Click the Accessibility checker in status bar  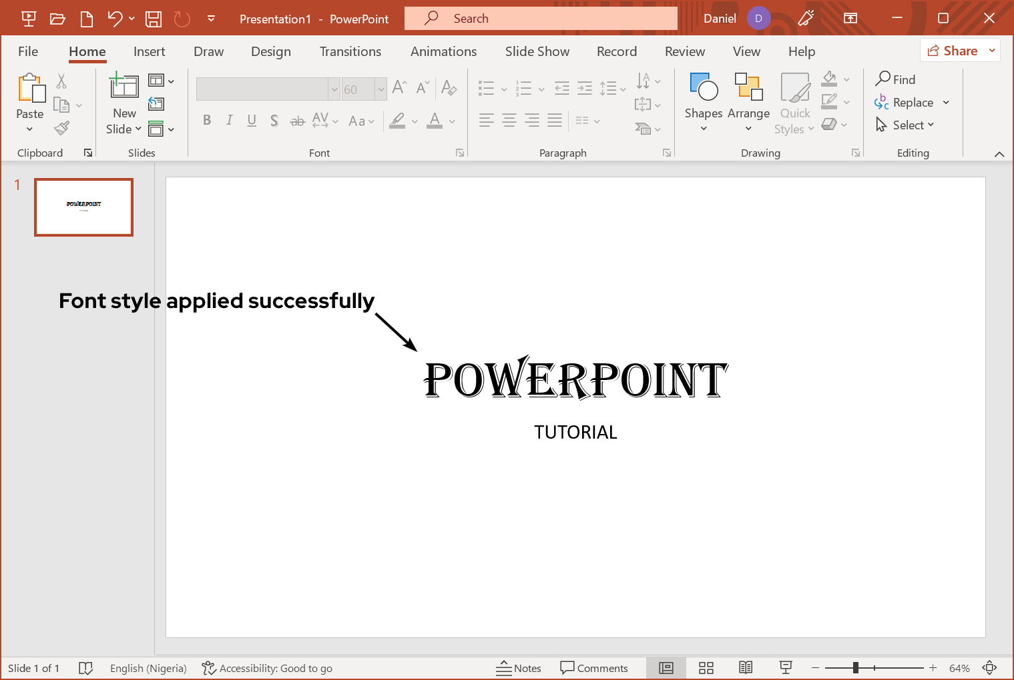pos(266,667)
